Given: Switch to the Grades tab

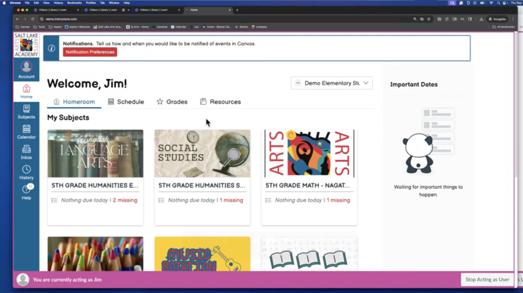Looking at the screenshot, I should [172, 102].
